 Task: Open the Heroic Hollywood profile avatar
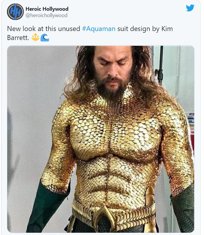point(15,12)
